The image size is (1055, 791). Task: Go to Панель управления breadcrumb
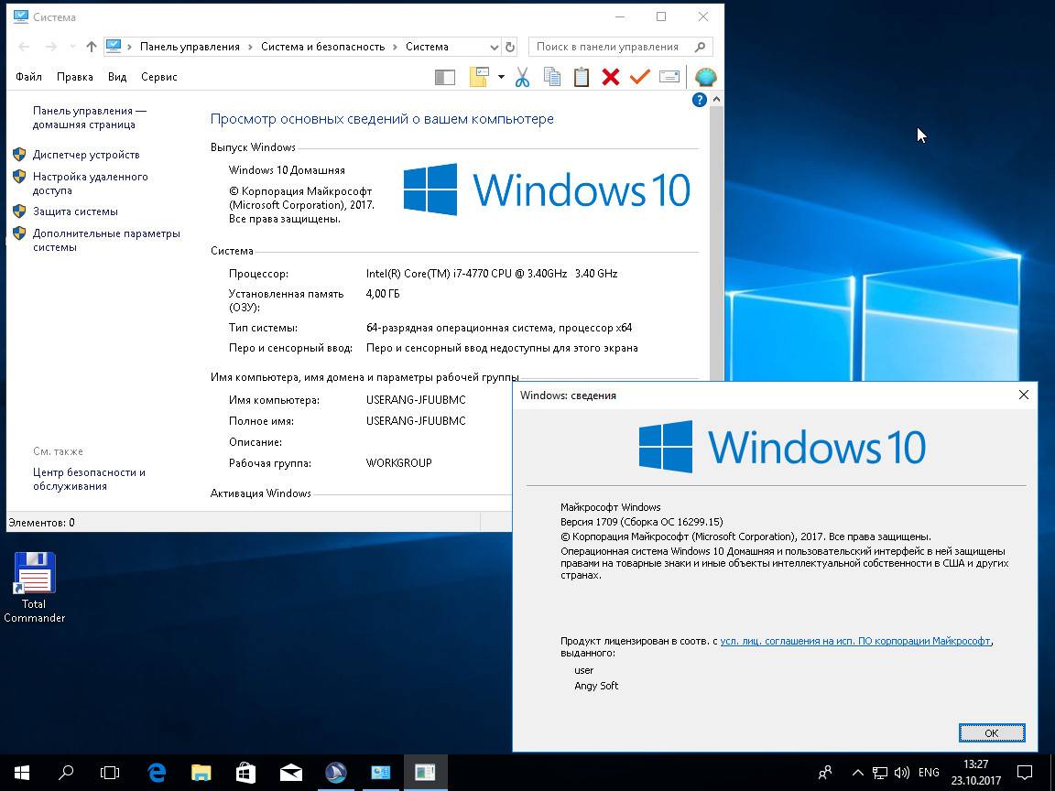[190, 47]
